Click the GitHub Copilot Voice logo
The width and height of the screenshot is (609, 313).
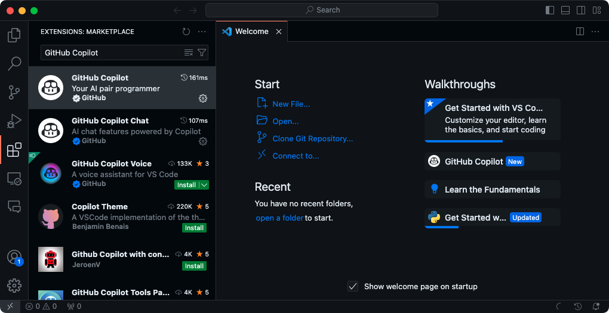[51, 173]
